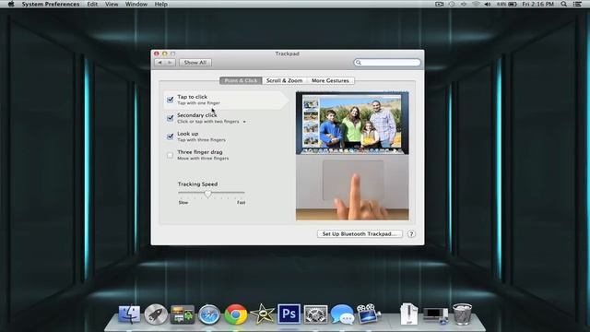Open iMovie star icon in dock

pyautogui.click(x=262, y=314)
